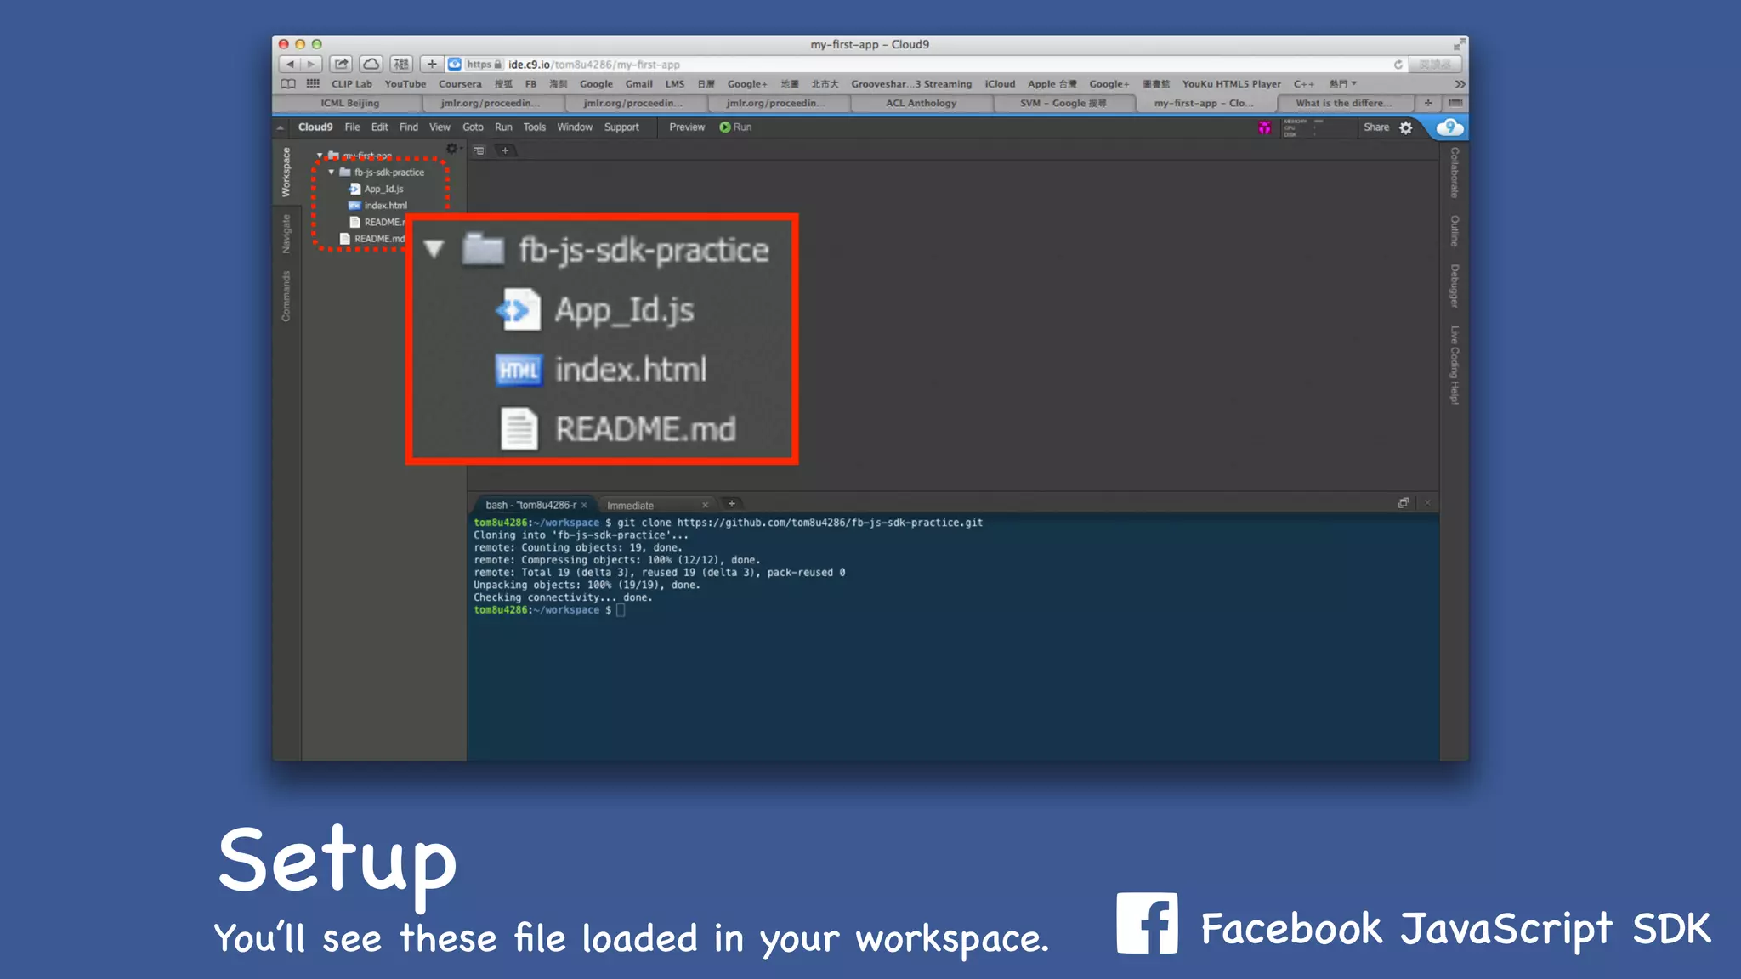Open Cloud9 preferences gear icon

coord(1406,127)
